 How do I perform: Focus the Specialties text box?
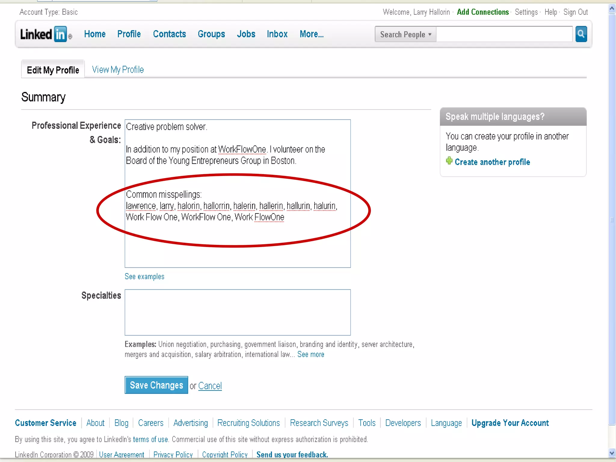coord(237,312)
